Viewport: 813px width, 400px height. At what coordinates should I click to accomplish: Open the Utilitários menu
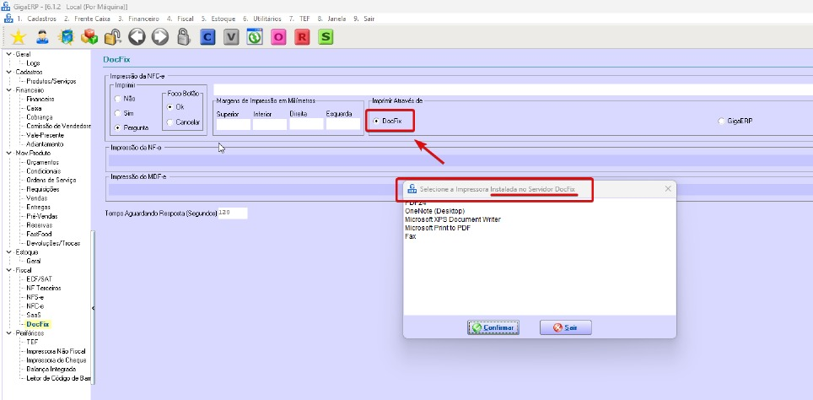(x=262, y=18)
